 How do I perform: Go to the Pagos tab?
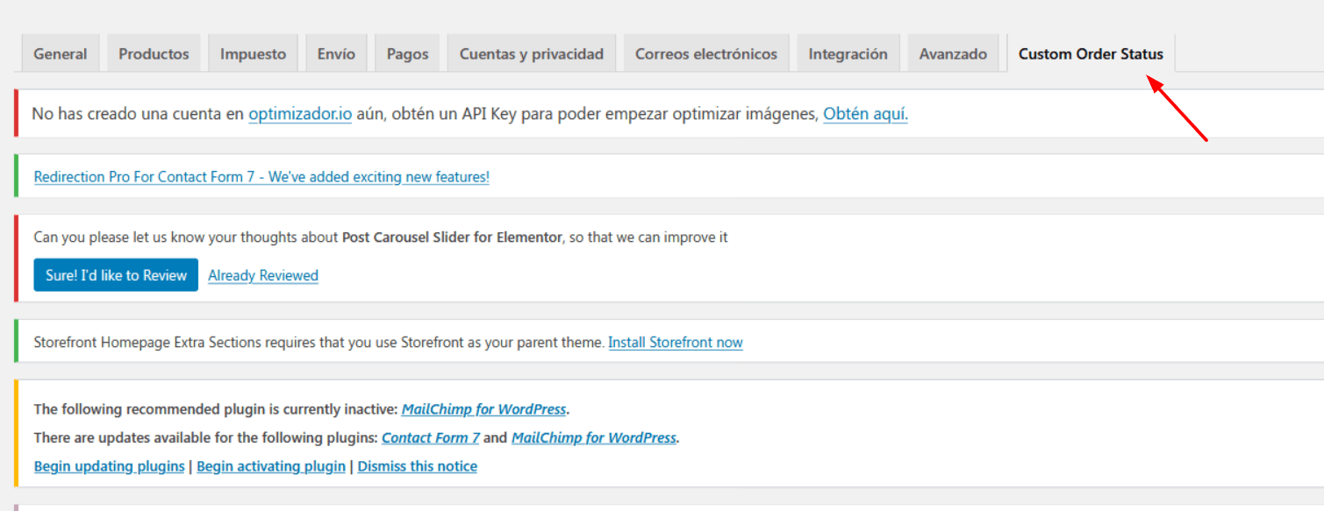407,53
